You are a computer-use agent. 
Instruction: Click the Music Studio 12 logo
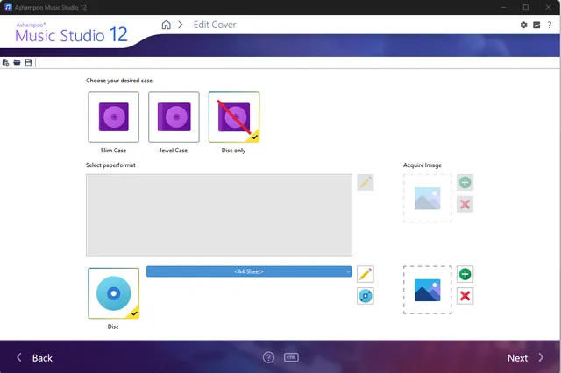tap(71, 33)
